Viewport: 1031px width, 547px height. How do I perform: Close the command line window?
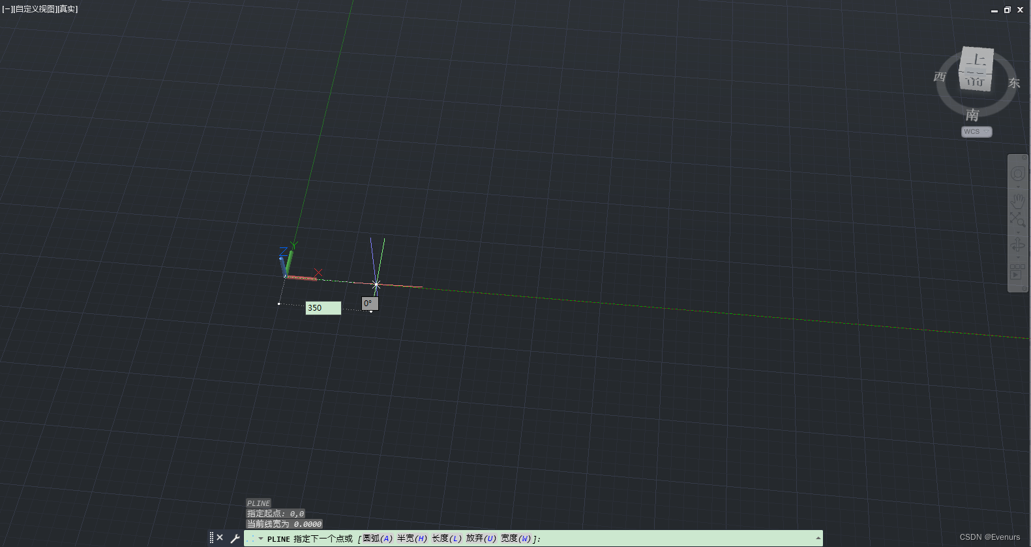[x=220, y=538]
